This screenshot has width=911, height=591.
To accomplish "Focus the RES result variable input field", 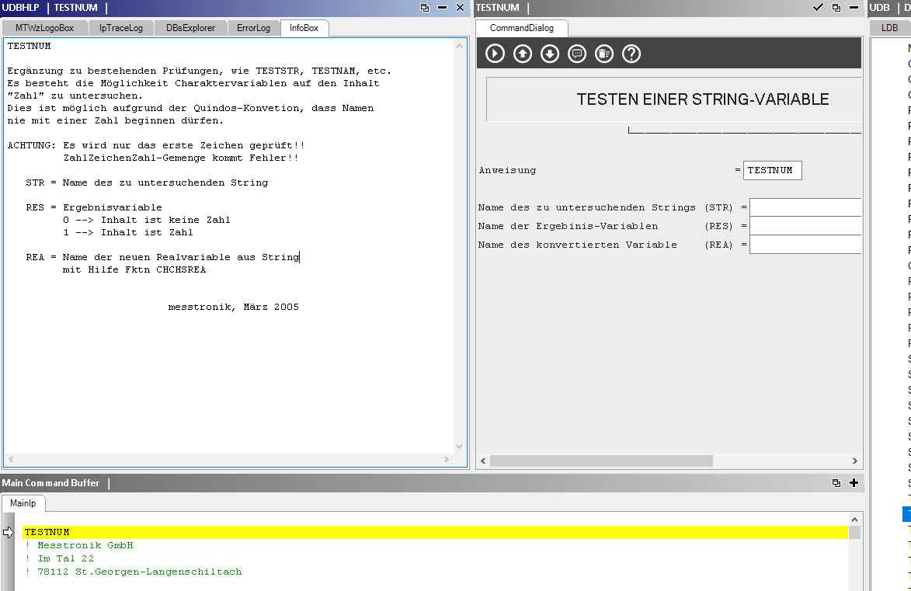I will [x=805, y=226].
